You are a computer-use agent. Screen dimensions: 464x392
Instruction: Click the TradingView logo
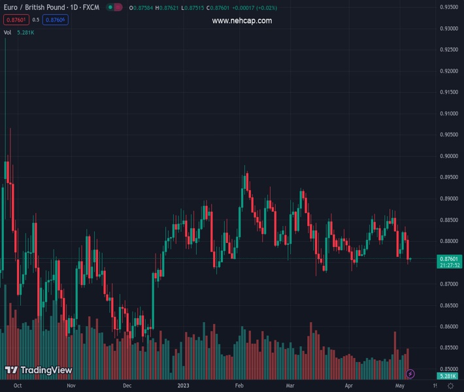click(38, 370)
